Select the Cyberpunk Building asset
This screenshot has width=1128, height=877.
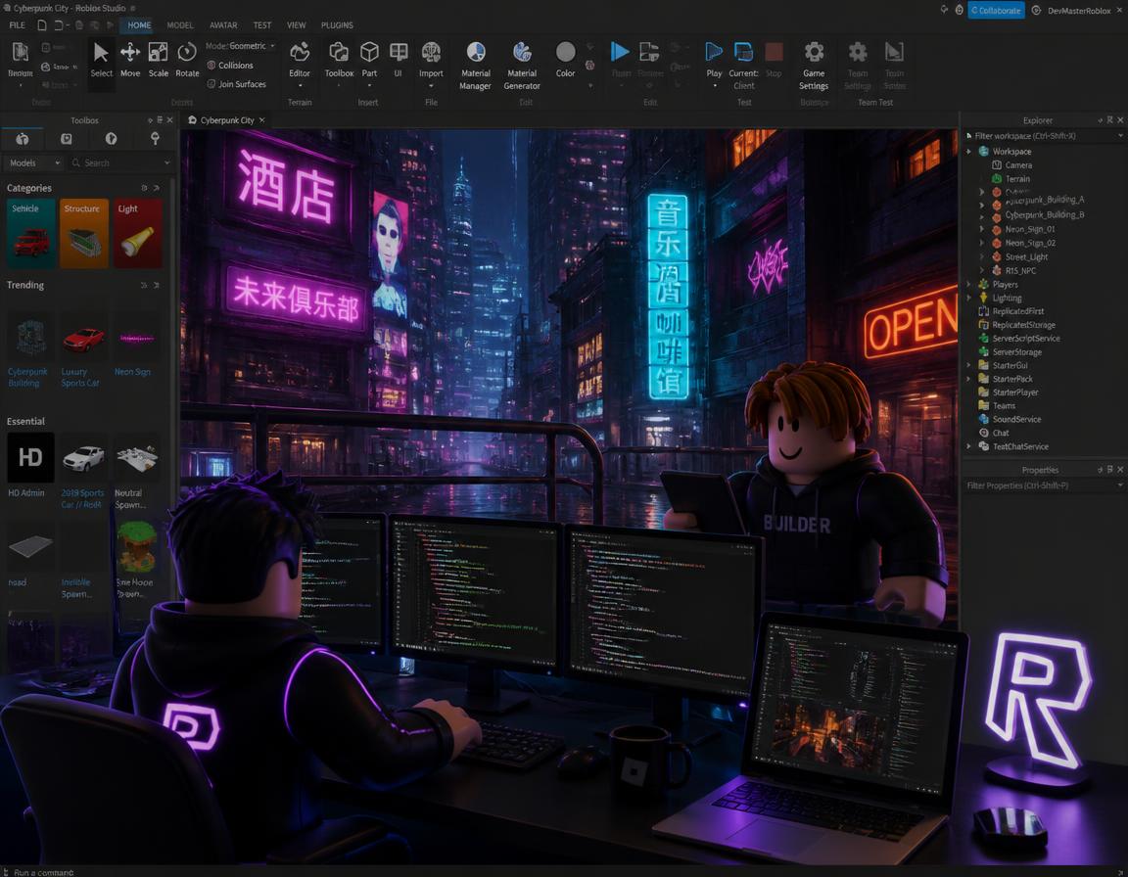click(x=28, y=349)
